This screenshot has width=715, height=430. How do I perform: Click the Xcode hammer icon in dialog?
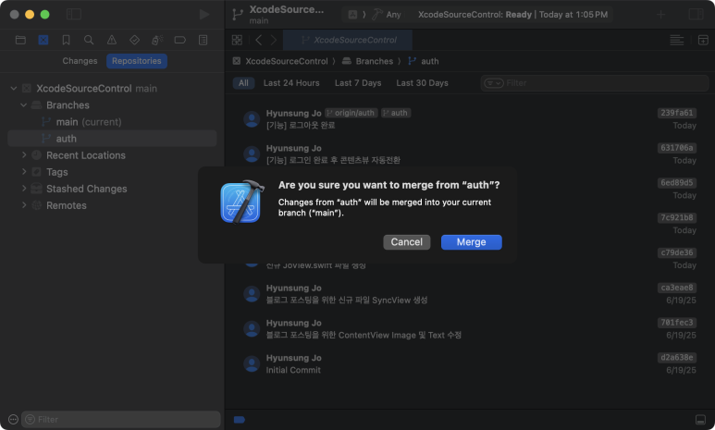pyautogui.click(x=241, y=201)
